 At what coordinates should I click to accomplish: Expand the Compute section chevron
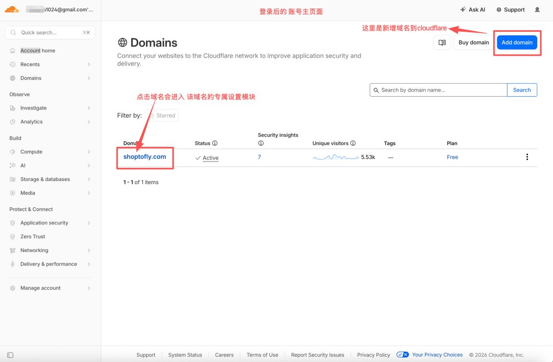(89, 152)
